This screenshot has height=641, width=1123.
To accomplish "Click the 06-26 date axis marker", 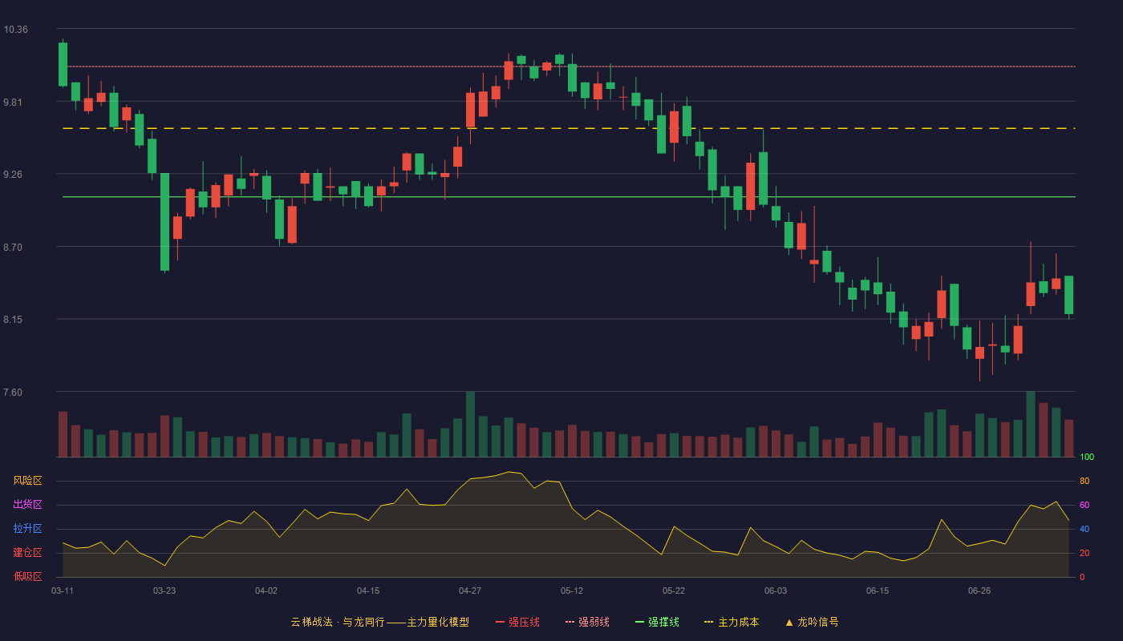I will pyautogui.click(x=979, y=591).
